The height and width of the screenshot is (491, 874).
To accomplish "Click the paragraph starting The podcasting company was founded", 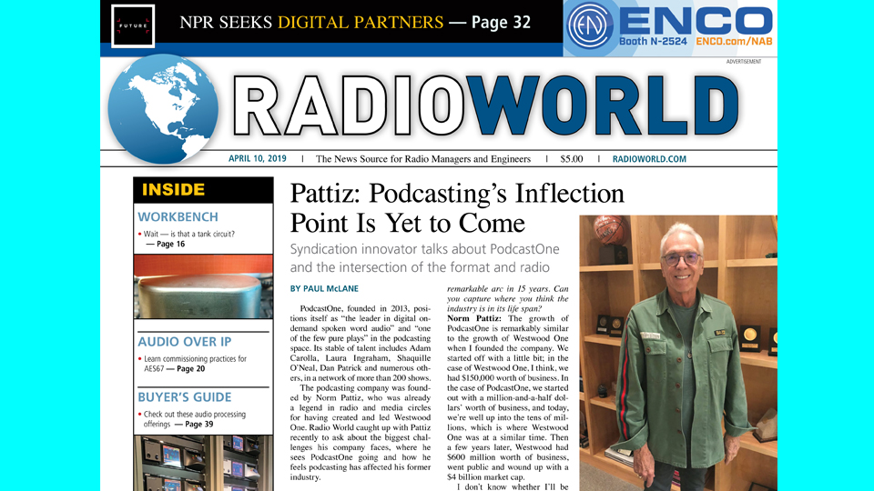I will click(361, 433).
